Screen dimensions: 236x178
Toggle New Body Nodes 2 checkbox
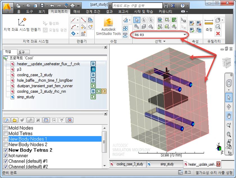coord(6,145)
